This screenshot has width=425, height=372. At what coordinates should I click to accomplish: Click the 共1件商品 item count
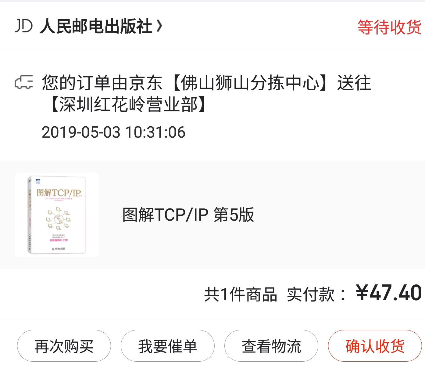tap(241, 294)
